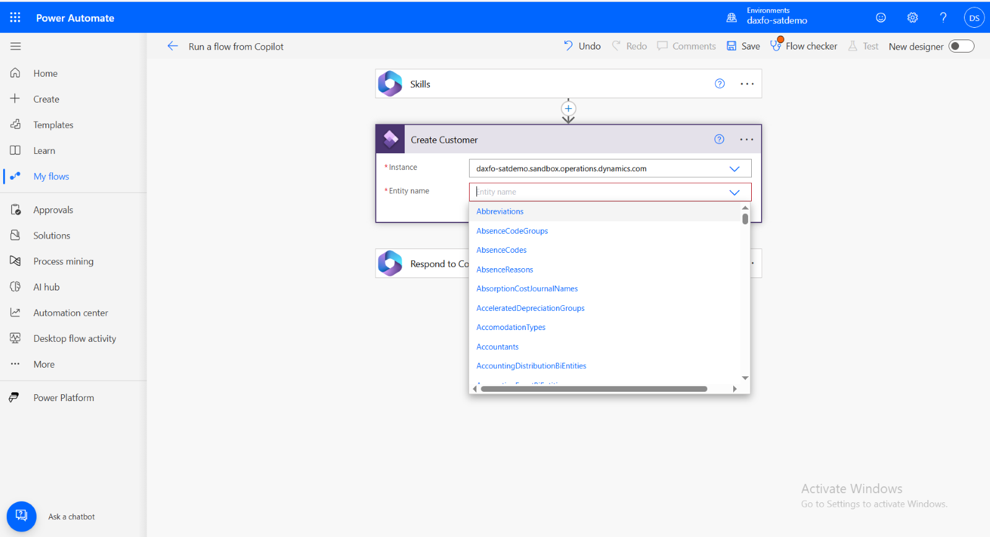Click the back arrow beside flow name

click(x=173, y=46)
